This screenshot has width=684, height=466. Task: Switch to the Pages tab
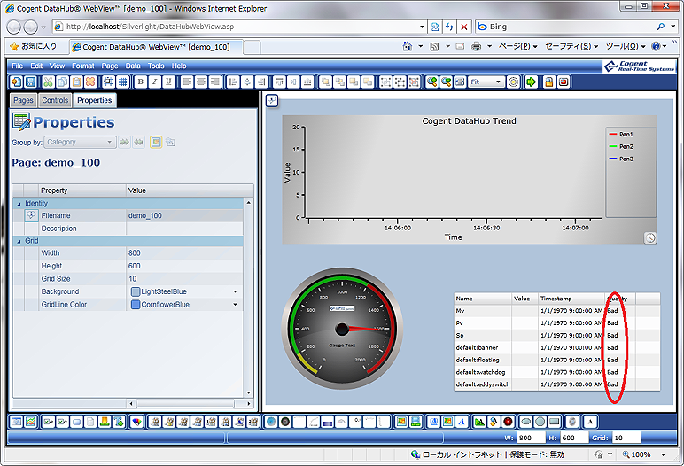point(23,100)
